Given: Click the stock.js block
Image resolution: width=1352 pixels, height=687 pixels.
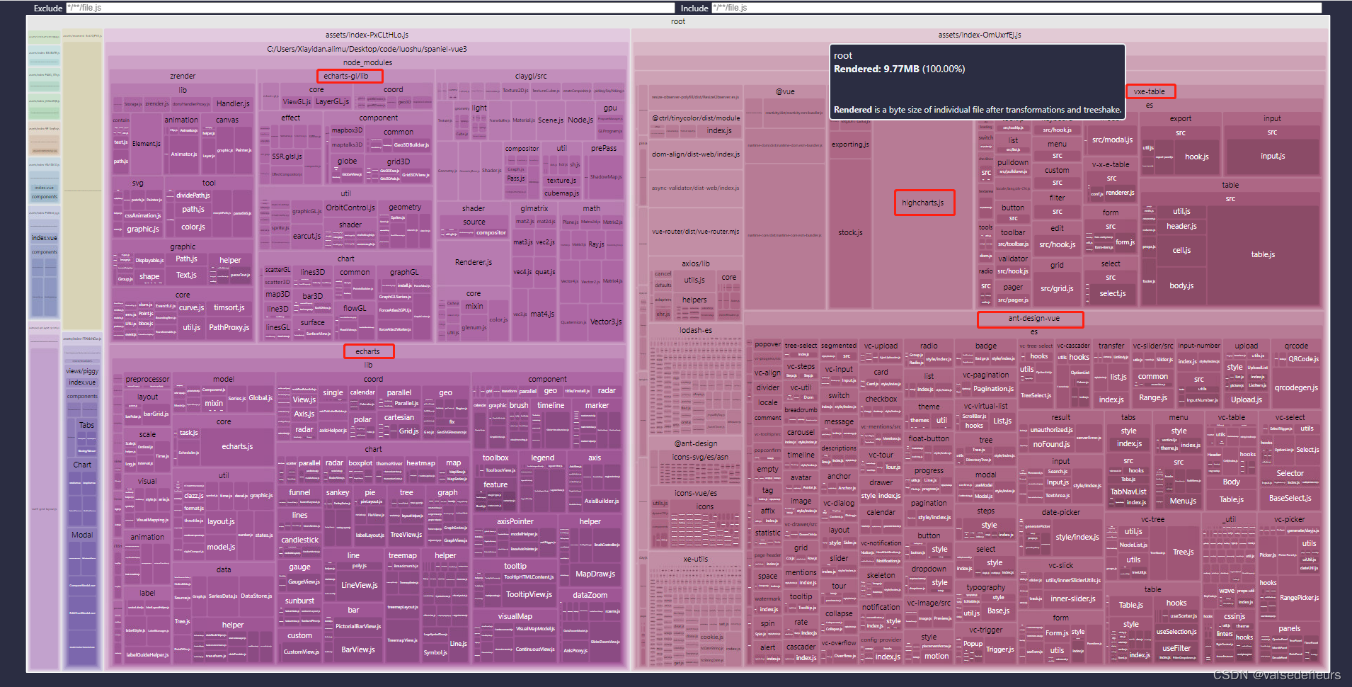Looking at the screenshot, I should (850, 232).
